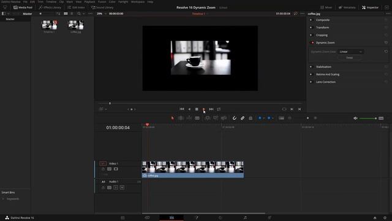
Task: Open File menu
Action: click(x=25, y=2)
